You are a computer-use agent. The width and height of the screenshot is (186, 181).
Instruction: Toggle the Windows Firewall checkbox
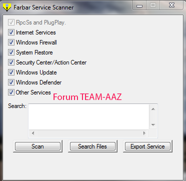tap(11, 42)
